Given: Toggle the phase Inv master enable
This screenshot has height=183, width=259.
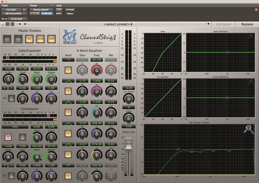Looking at the screenshot, I should coord(7,39).
